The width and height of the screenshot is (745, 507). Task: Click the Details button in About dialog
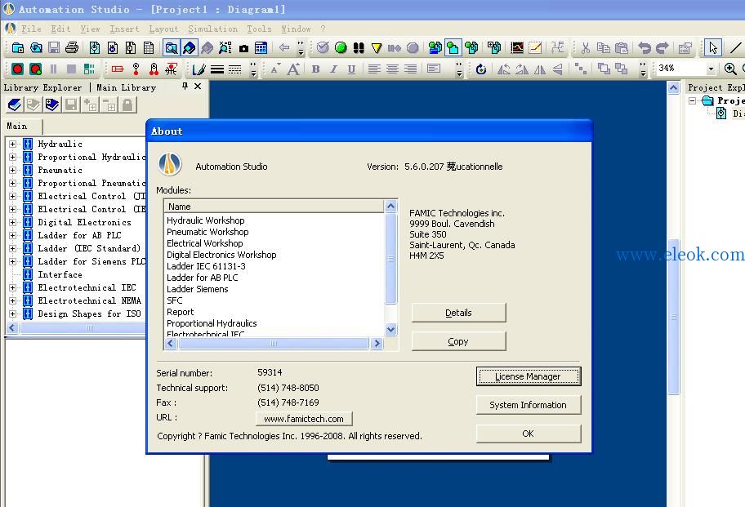458,313
